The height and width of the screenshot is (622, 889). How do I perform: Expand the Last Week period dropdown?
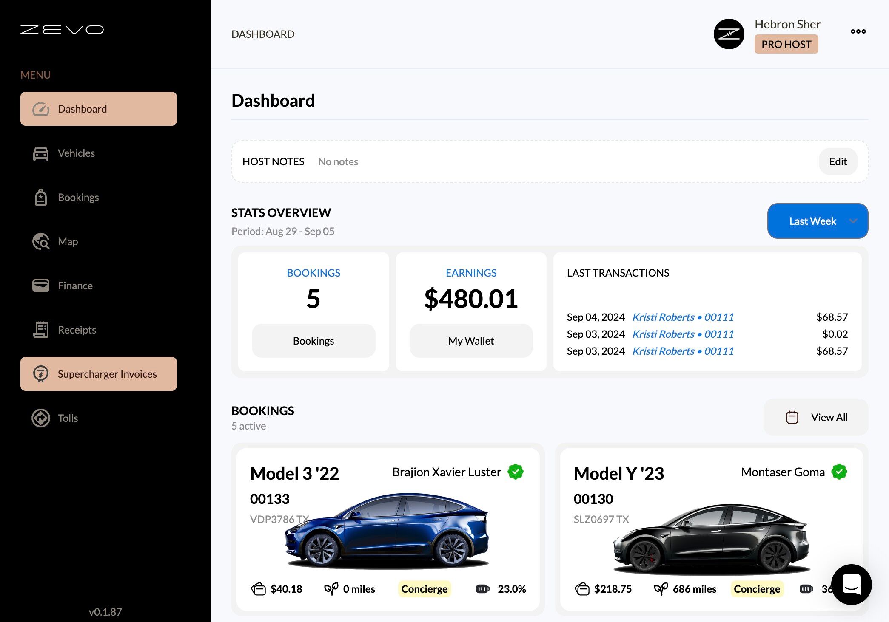817,221
